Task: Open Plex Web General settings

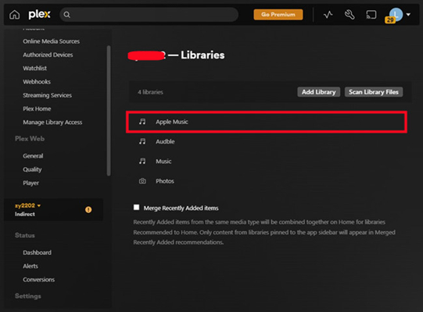Action: coord(33,156)
